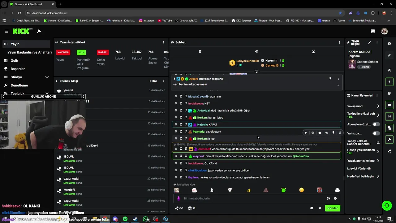Viewport: 396px width, 223px height.
Task: Collapse the gifter leaderboard with the arrow
Action: [256, 72]
